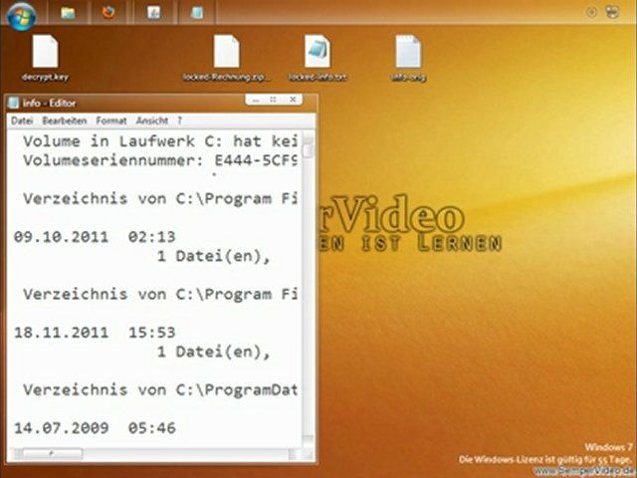637x478 pixels.
Task: Select the info-orig desktop file
Action: [x=408, y=56]
